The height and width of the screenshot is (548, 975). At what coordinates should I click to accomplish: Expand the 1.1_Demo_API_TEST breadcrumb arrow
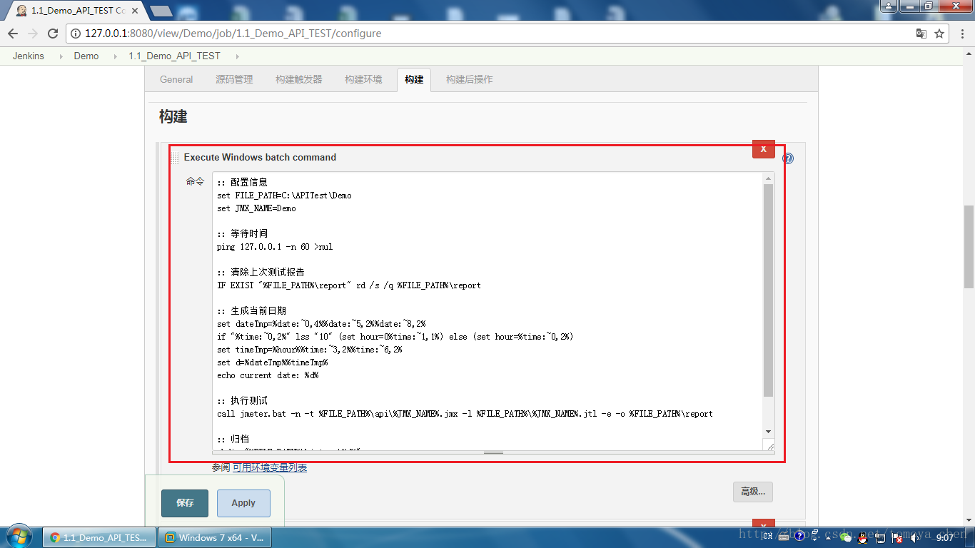237,56
